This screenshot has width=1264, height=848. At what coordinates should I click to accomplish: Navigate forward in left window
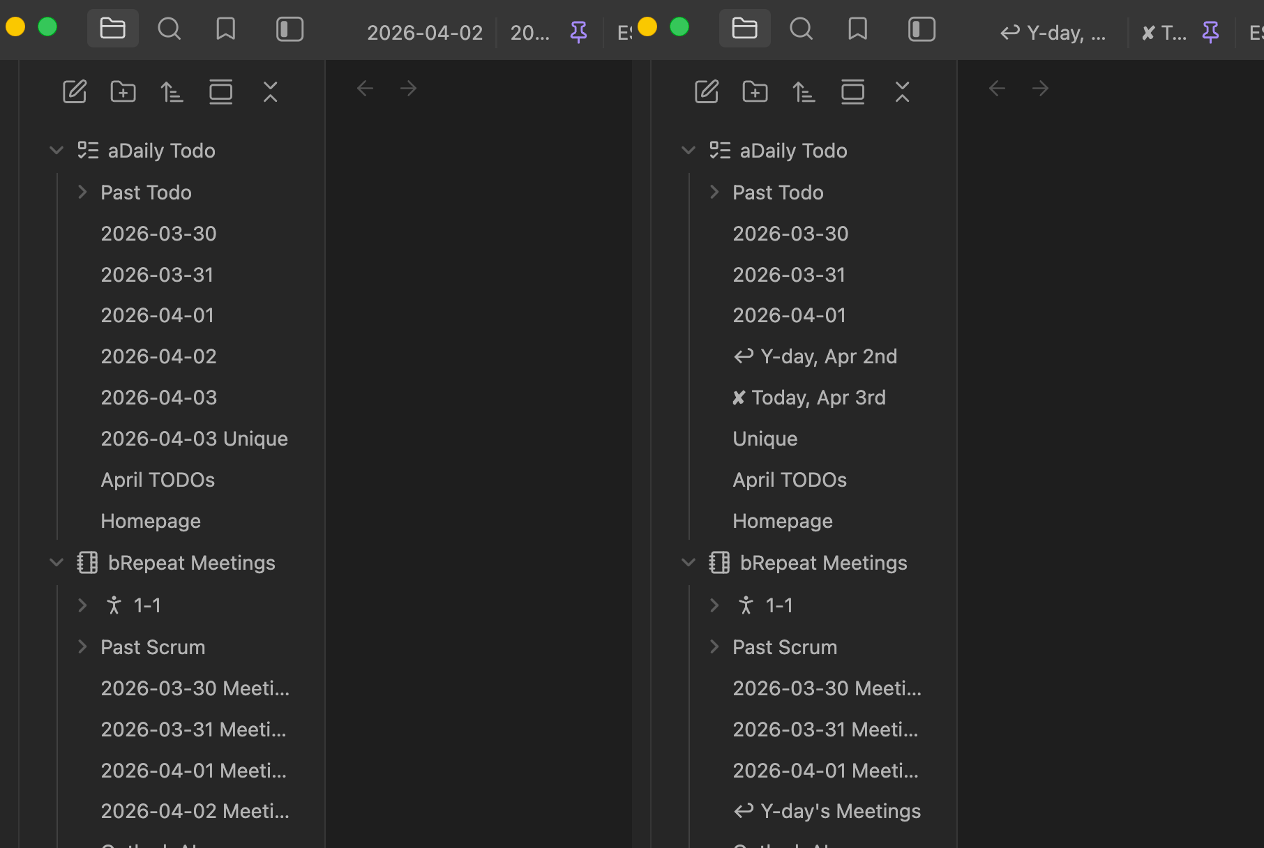(x=409, y=89)
